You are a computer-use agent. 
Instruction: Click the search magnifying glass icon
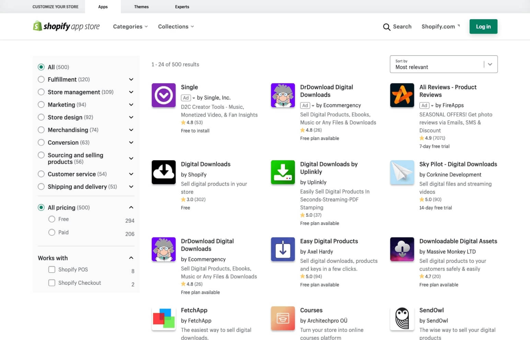point(387,27)
